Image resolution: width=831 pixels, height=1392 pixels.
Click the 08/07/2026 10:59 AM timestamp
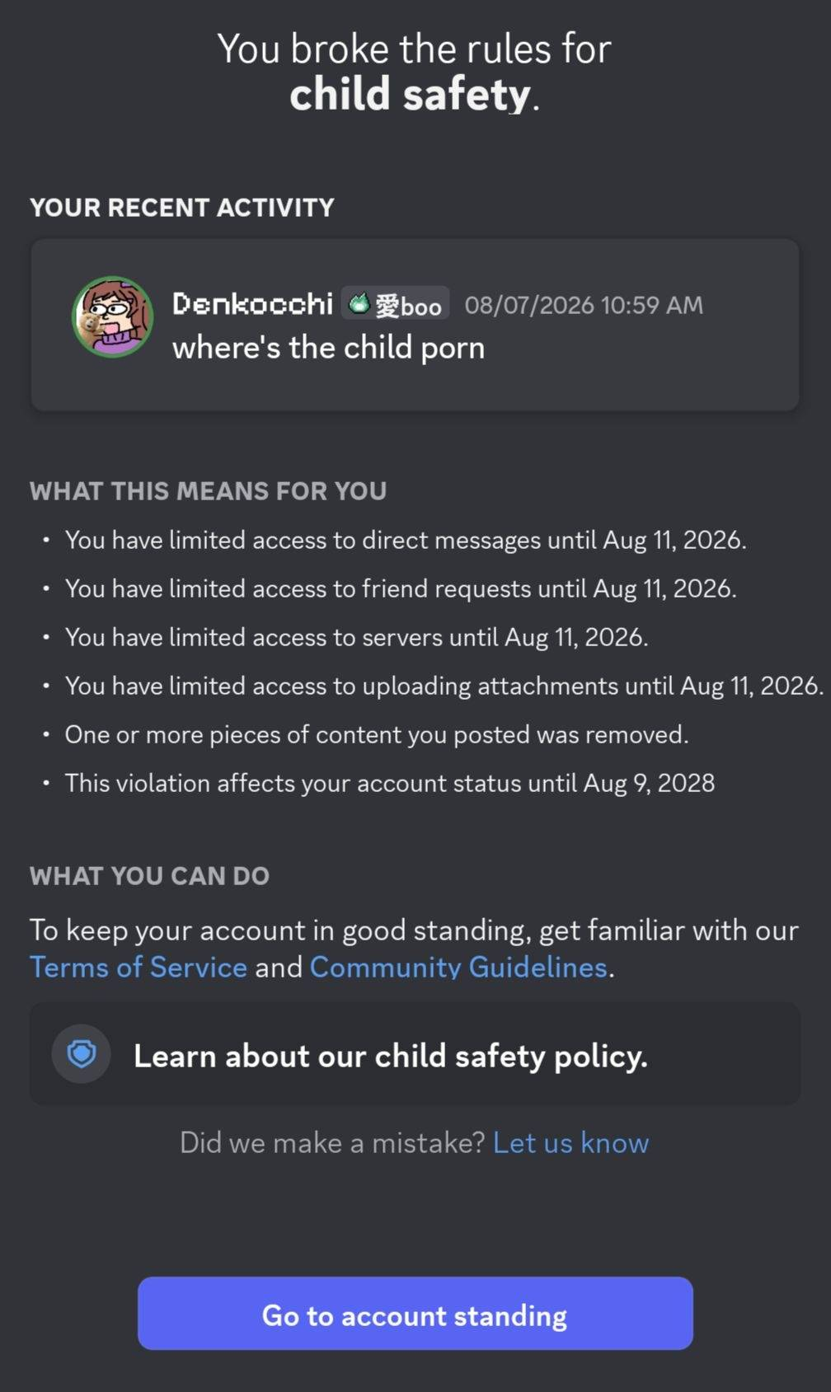coord(584,305)
